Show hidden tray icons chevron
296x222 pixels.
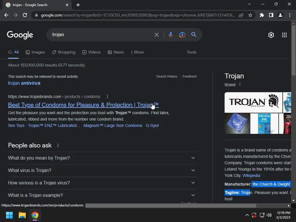pyautogui.click(x=247, y=215)
